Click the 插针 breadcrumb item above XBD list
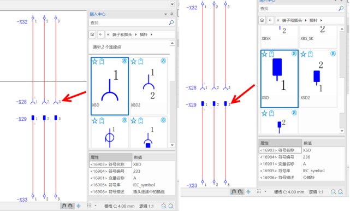This screenshot has width=350, height=211. (144, 34)
